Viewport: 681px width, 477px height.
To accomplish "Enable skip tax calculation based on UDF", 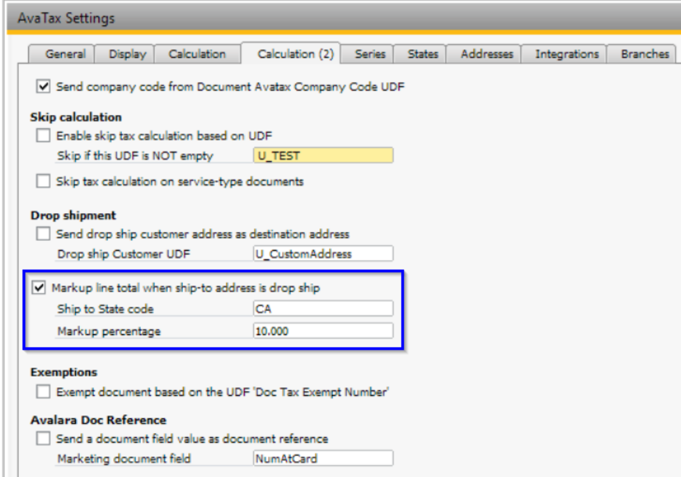I will click(x=43, y=135).
